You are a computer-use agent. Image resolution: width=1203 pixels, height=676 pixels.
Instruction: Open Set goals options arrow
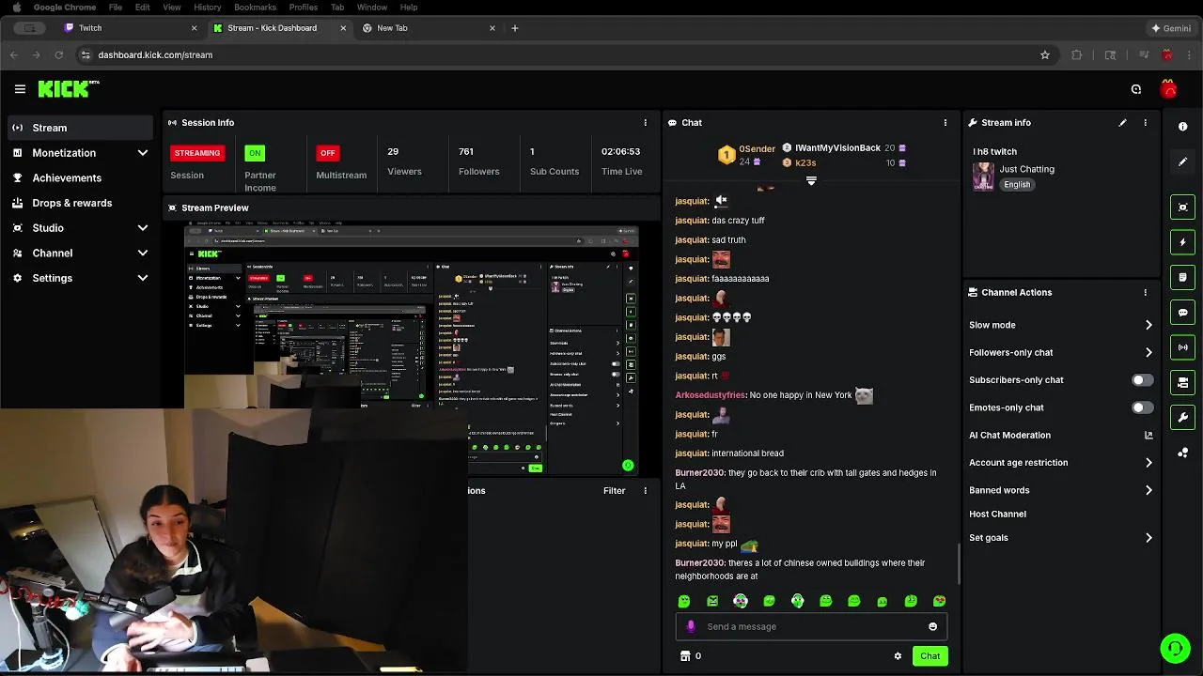pos(1148,538)
